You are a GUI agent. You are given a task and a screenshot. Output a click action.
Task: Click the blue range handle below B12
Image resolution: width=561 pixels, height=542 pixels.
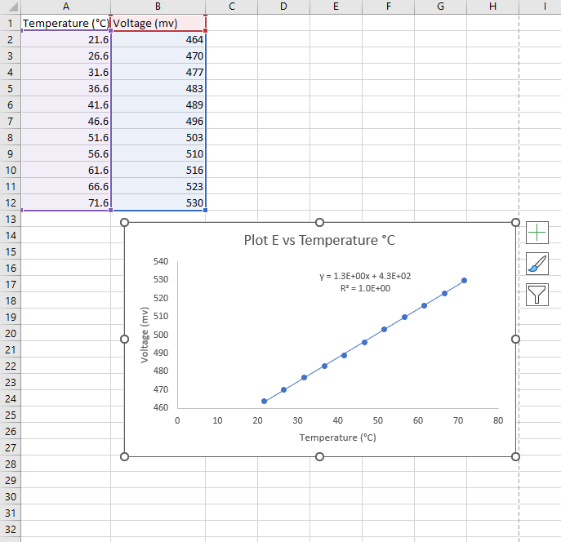[205, 211]
